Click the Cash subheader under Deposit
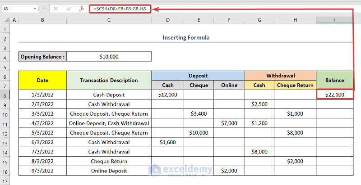The image size is (361, 185). pyautogui.click(x=167, y=85)
